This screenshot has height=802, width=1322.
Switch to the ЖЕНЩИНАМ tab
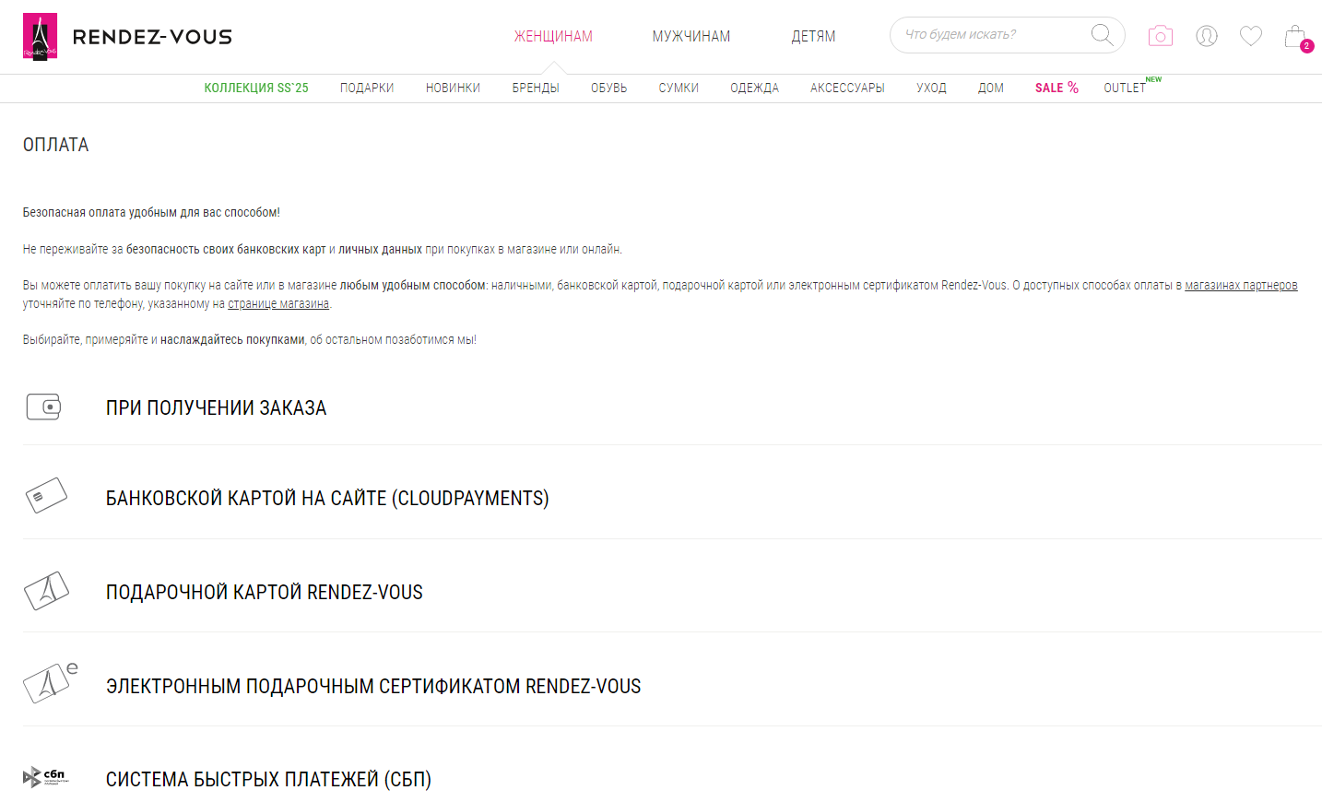click(x=553, y=36)
